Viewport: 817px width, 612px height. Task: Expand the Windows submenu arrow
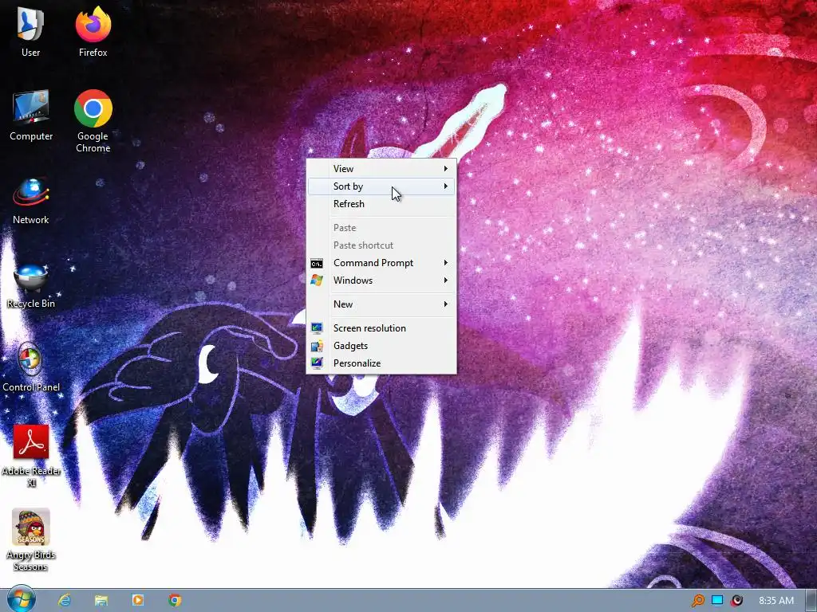click(445, 280)
